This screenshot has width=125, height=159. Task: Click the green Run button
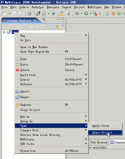point(86,13)
